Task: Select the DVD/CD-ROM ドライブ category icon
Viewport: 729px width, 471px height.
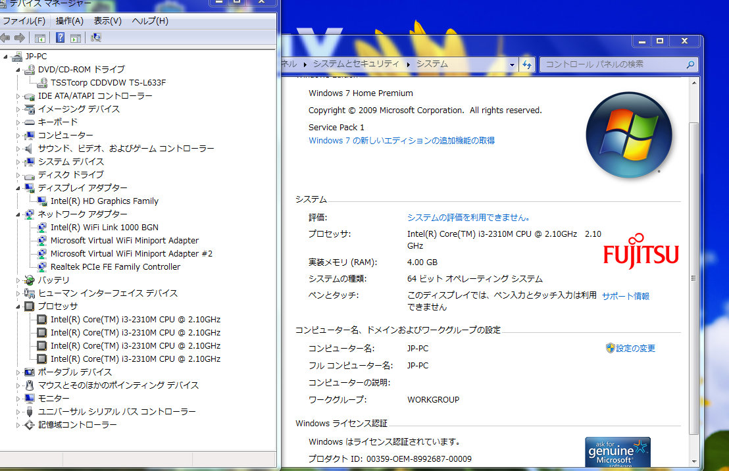Action: pos(30,70)
